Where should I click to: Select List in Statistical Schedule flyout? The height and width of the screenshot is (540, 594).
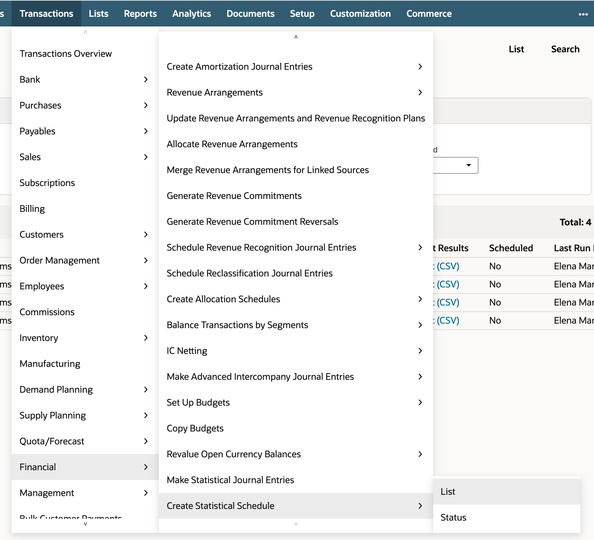(x=507, y=492)
